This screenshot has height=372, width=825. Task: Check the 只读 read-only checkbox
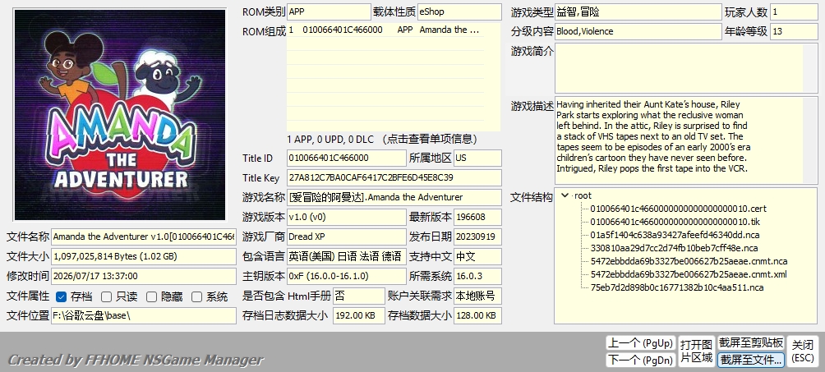pos(106,296)
